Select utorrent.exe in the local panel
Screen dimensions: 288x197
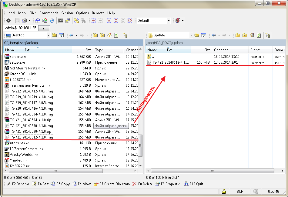click(19, 143)
